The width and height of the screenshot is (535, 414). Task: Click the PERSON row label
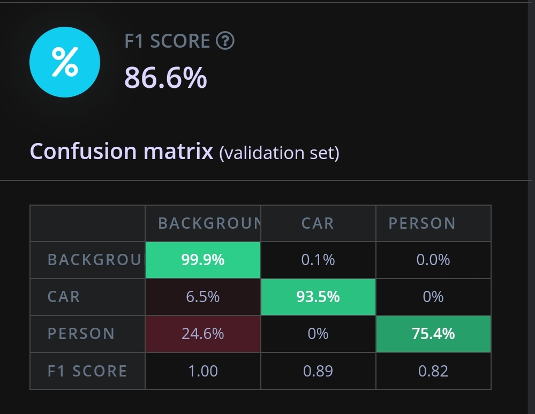[x=81, y=334]
